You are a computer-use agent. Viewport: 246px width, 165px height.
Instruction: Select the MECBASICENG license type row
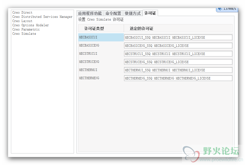[x=101, y=45]
